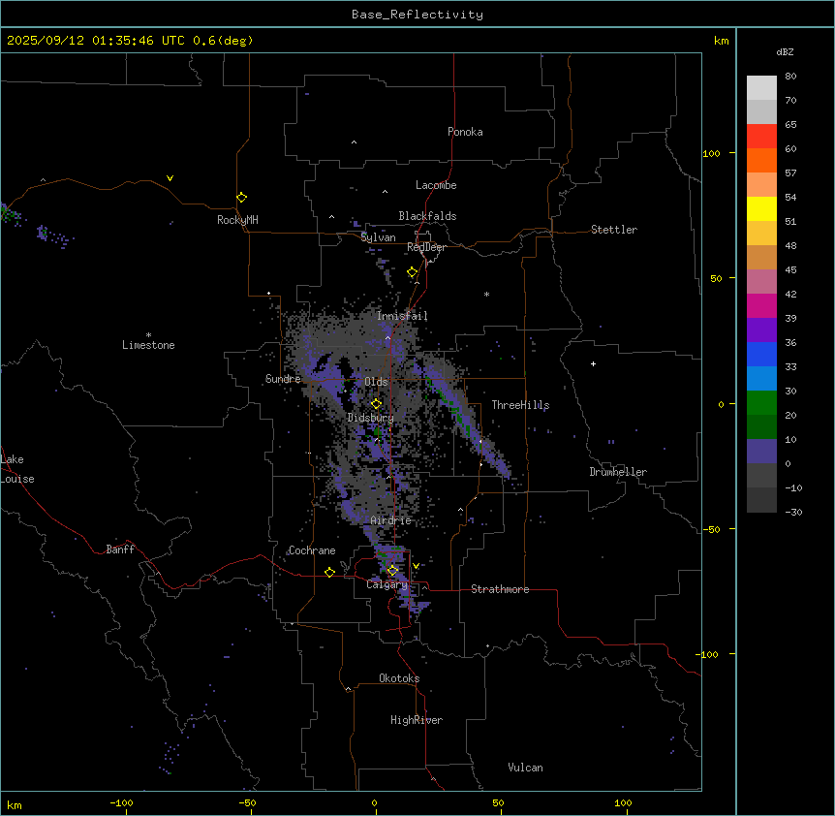Click the Blackfalds town label
835x816 pixels.
[x=427, y=216]
